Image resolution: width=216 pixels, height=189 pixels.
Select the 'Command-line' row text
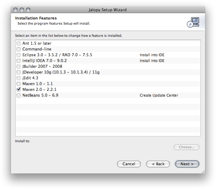pyautogui.click(x=37, y=49)
